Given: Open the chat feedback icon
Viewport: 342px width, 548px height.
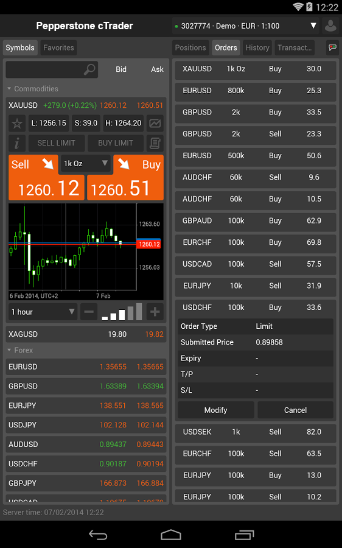Looking at the screenshot, I should pos(333,47).
